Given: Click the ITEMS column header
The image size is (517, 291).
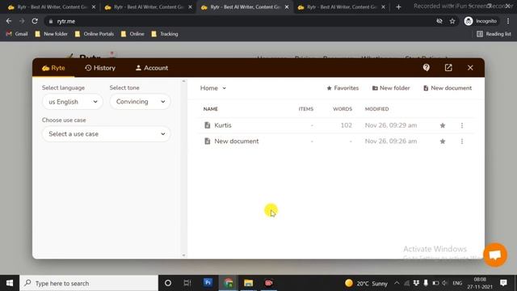Looking at the screenshot, I should coord(306,109).
